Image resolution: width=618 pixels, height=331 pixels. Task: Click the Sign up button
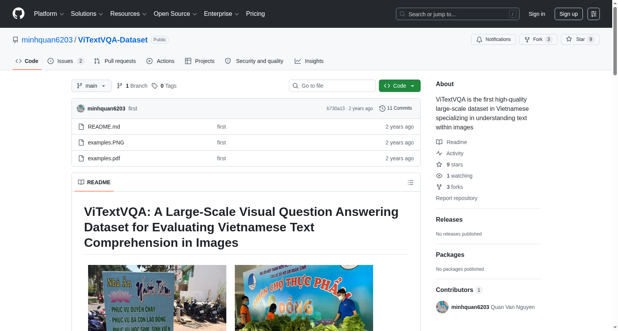[x=569, y=14]
